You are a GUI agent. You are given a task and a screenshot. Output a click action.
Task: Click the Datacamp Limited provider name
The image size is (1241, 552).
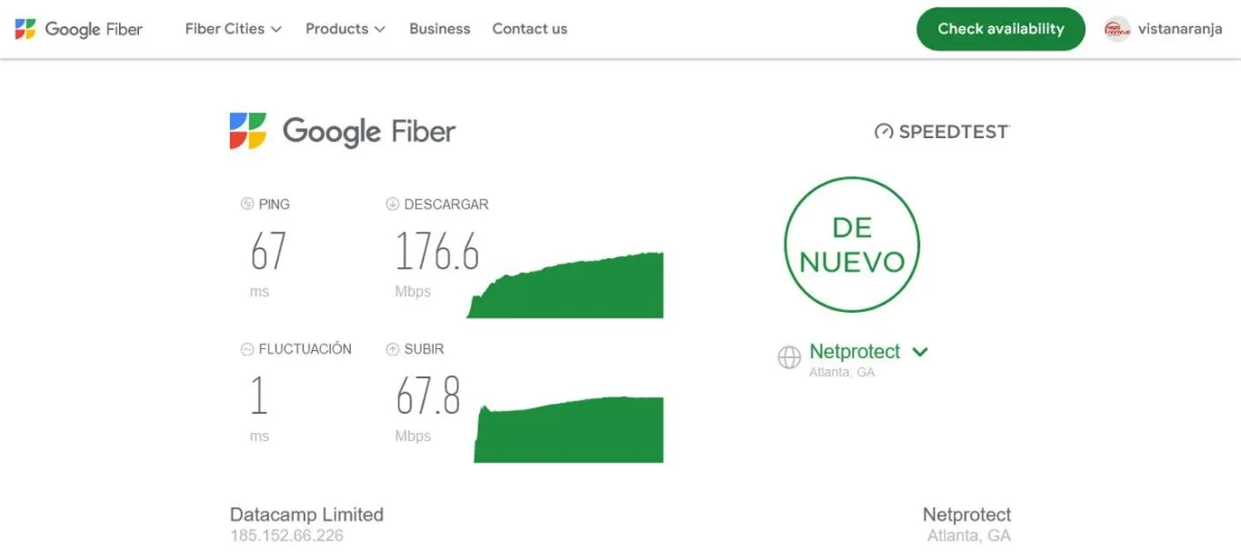(x=306, y=515)
